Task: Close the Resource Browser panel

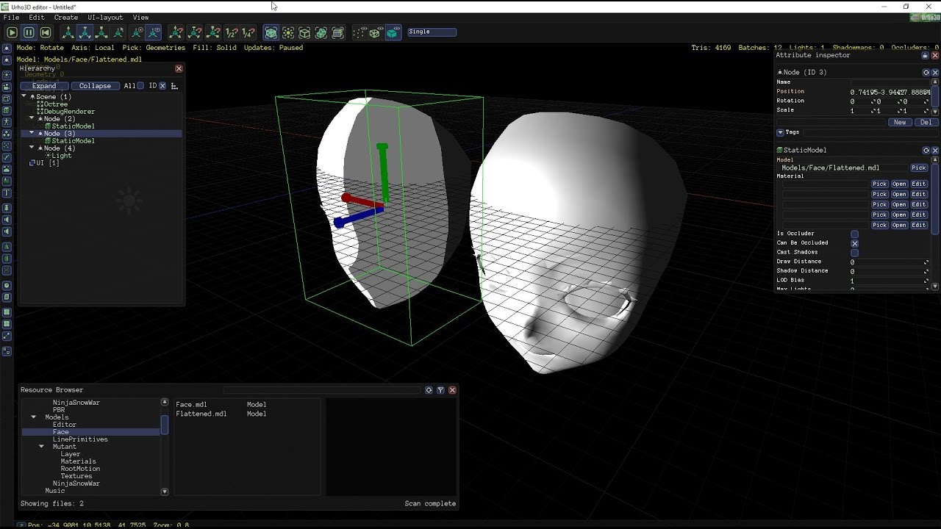Action: tap(452, 390)
